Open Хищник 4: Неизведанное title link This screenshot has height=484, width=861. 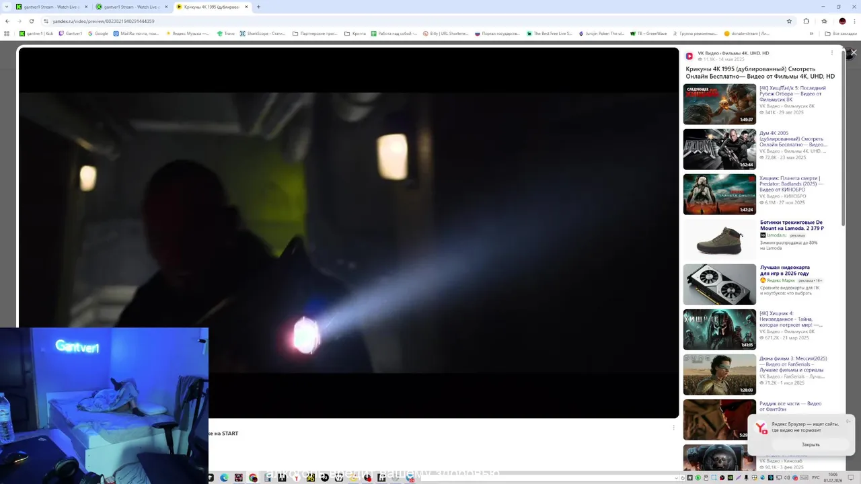point(791,319)
